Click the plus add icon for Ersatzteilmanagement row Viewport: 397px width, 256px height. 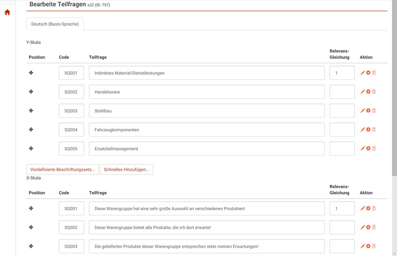368,148
